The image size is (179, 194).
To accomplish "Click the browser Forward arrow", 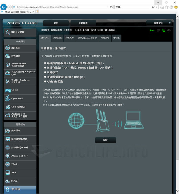I will pos(9,7).
